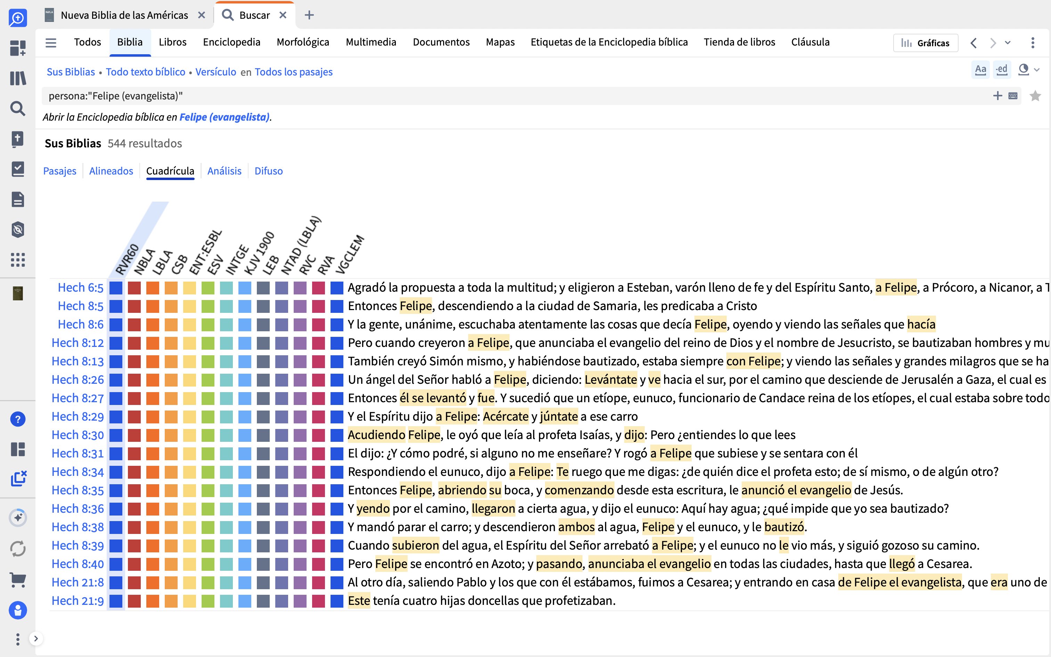Open the Todos los pasajes range selector
Viewport: 1051px width, 657px height.
coord(294,72)
